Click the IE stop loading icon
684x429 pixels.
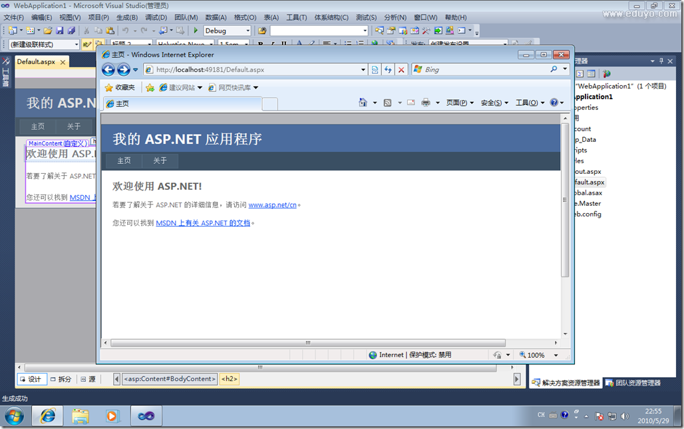[401, 70]
